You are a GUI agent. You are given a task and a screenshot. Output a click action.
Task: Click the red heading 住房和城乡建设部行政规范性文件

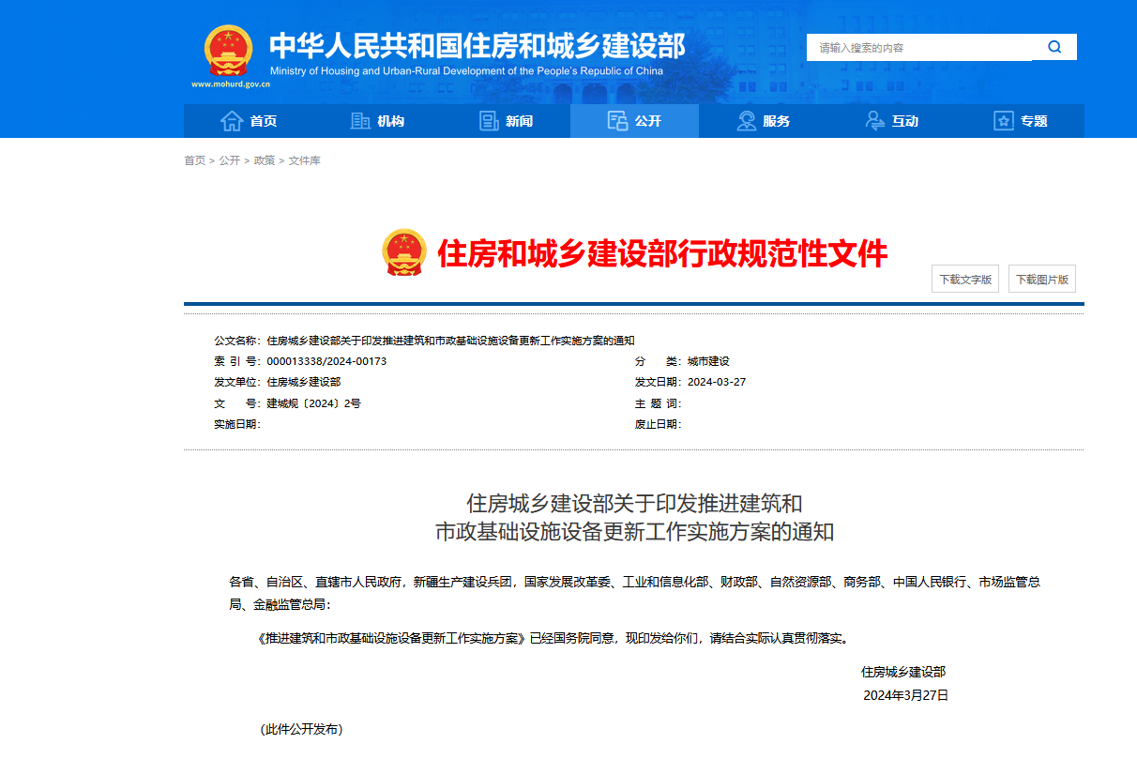[662, 252]
